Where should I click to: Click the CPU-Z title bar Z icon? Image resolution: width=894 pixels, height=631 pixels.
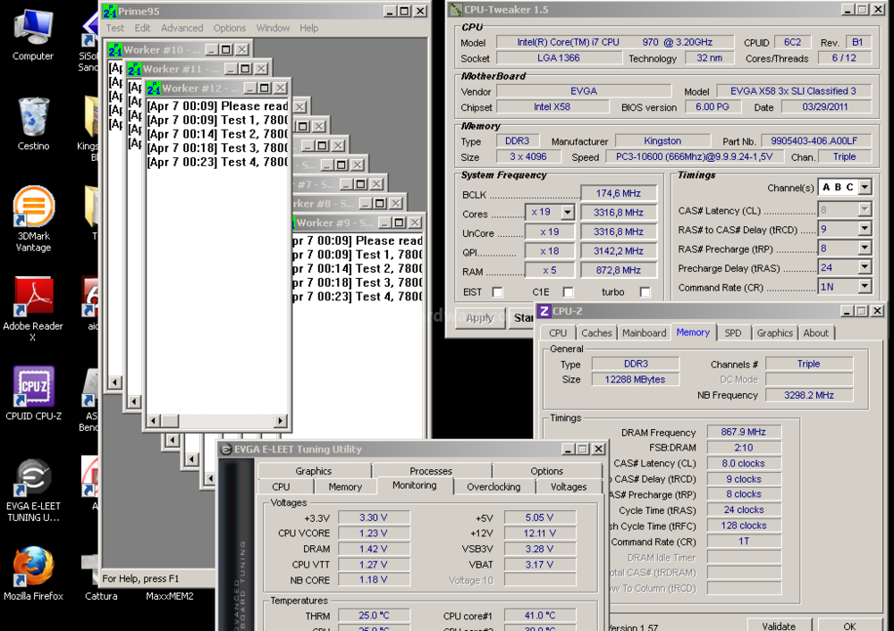(544, 311)
